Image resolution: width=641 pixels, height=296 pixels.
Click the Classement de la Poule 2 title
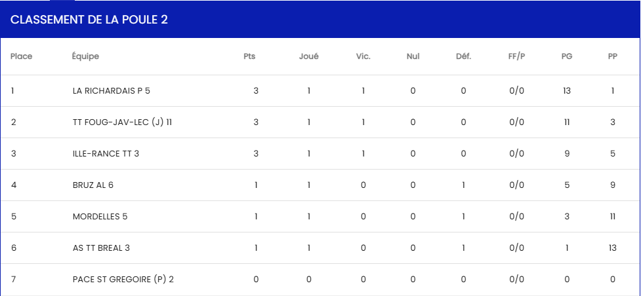coord(89,20)
